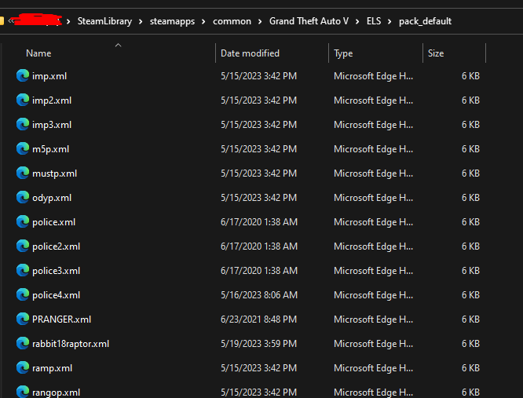The image size is (523, 398).
Task: Click the Edge icon beside police2.xml
Action: (23, 246)
